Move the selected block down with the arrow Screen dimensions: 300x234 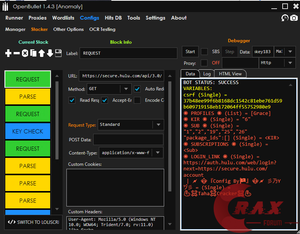click(x=50, y=54)
